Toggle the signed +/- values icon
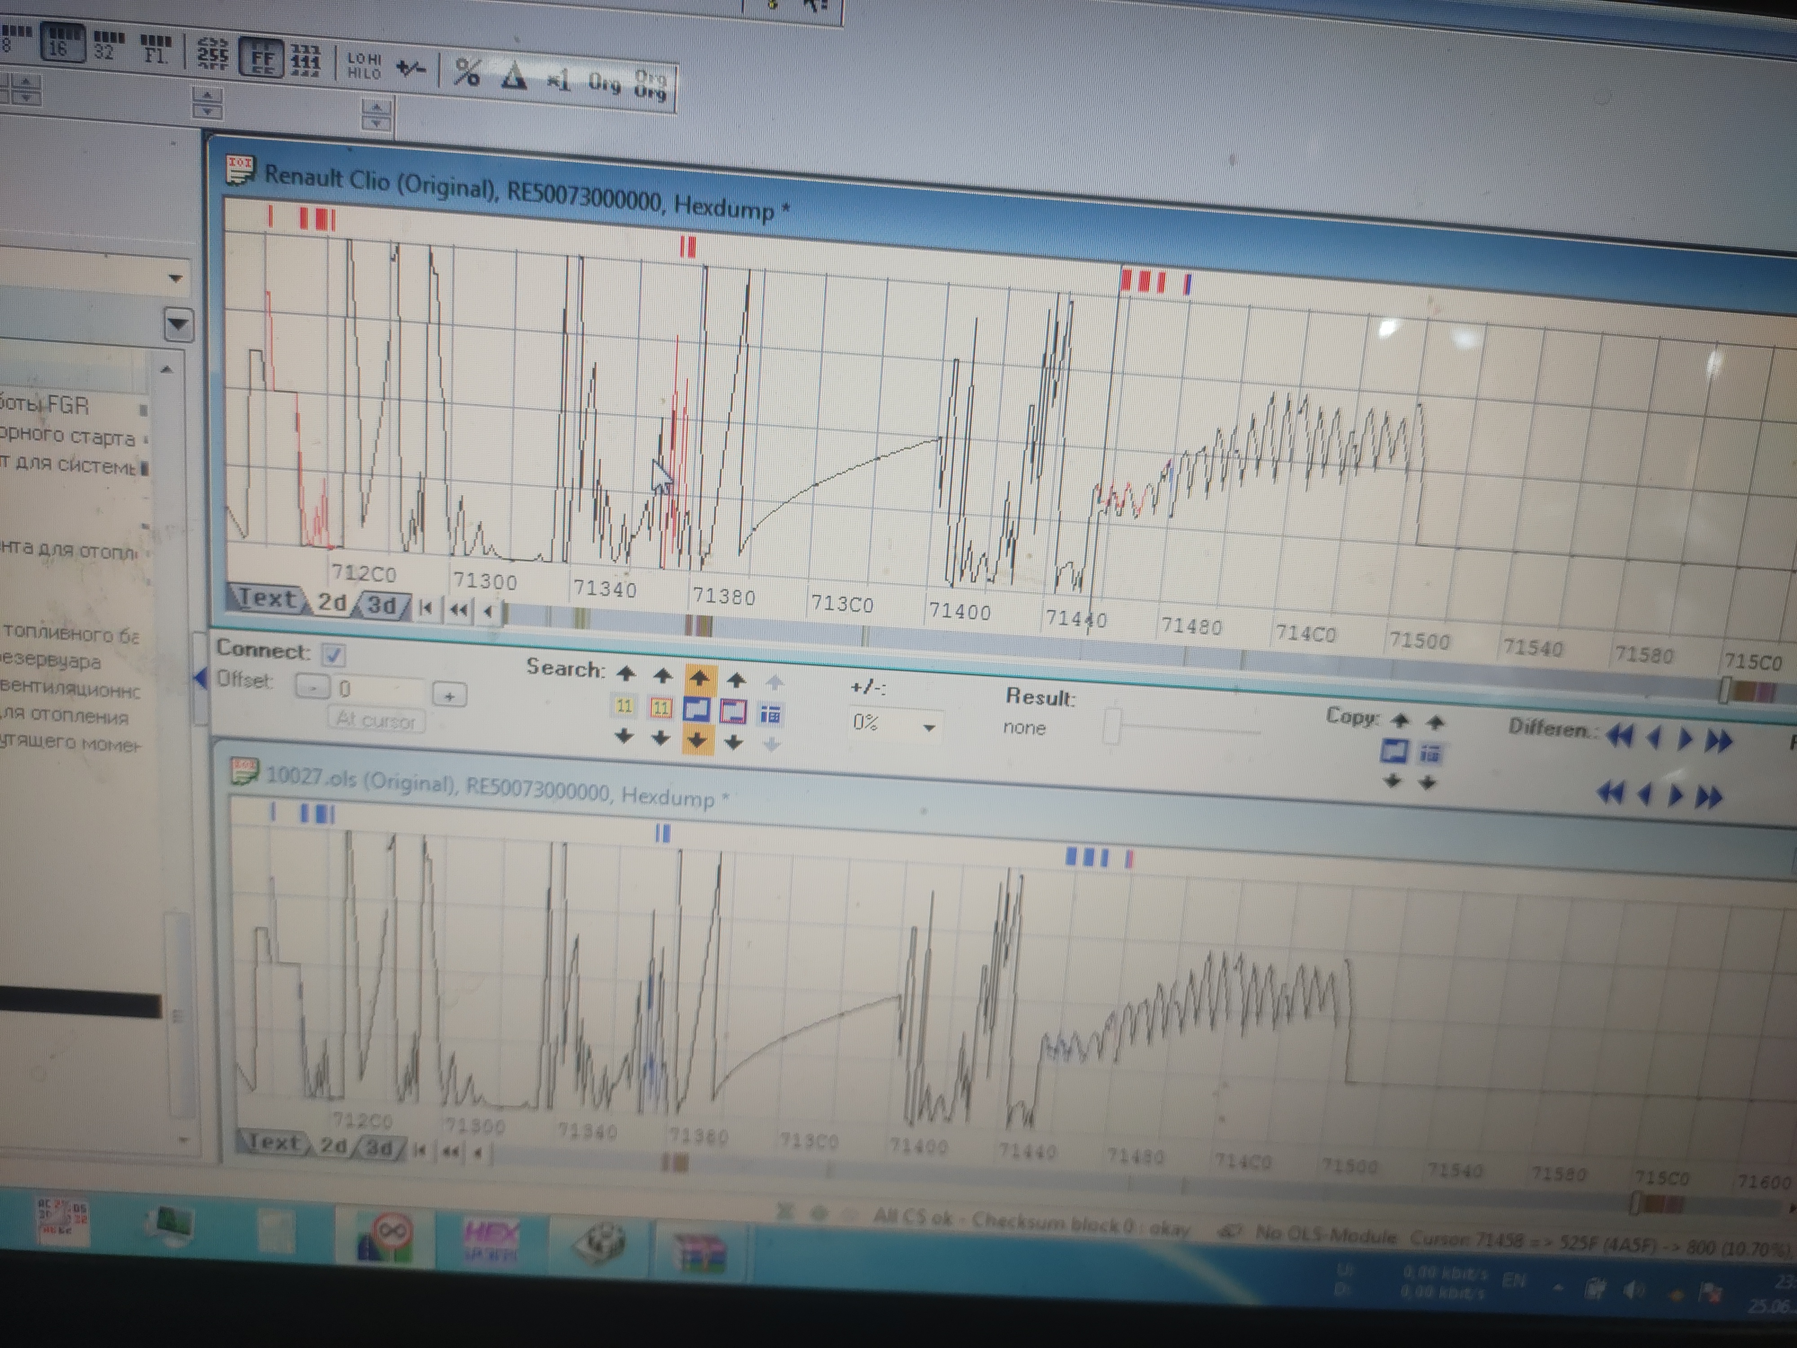This screenshot has height=1348, width=1797. point(410,69)
